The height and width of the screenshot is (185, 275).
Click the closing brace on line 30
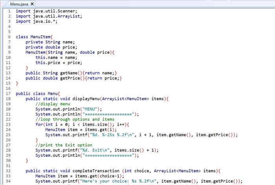coord(27,161)
